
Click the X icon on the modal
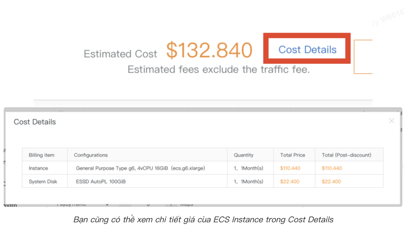[x=391, y=121]
